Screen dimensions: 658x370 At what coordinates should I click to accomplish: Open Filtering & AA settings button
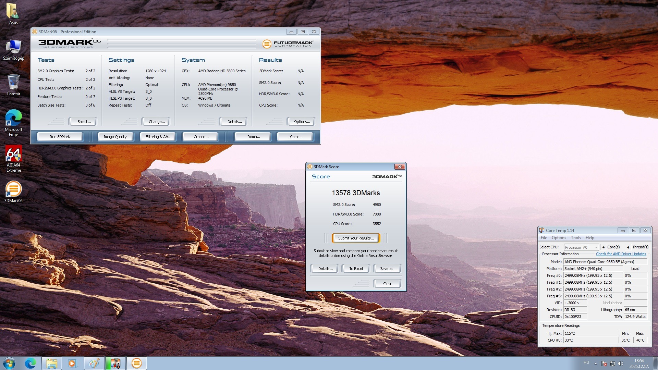158,137
